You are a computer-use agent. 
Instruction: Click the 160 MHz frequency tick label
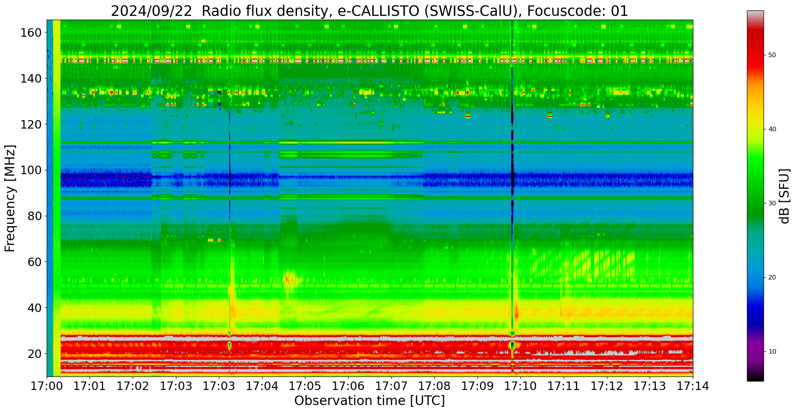pyautogui.click(x=30, y=33)
